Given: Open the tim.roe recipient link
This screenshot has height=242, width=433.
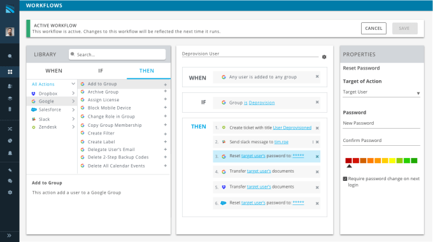Looking at the screenshot, I should coord(281,142).
